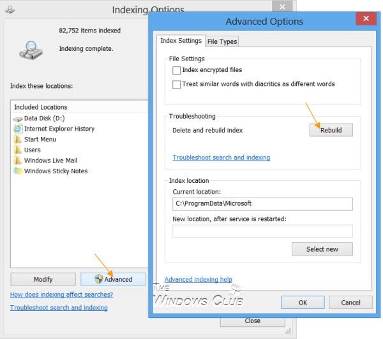Viewport: 383px width, 339px height.
Task: Select Users location row
Action: (x=79, y=150)
